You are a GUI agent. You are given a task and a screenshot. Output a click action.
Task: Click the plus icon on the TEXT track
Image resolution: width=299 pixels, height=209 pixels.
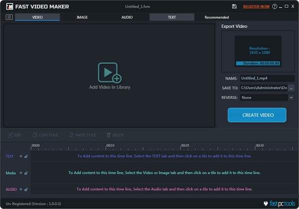point(21,156)
